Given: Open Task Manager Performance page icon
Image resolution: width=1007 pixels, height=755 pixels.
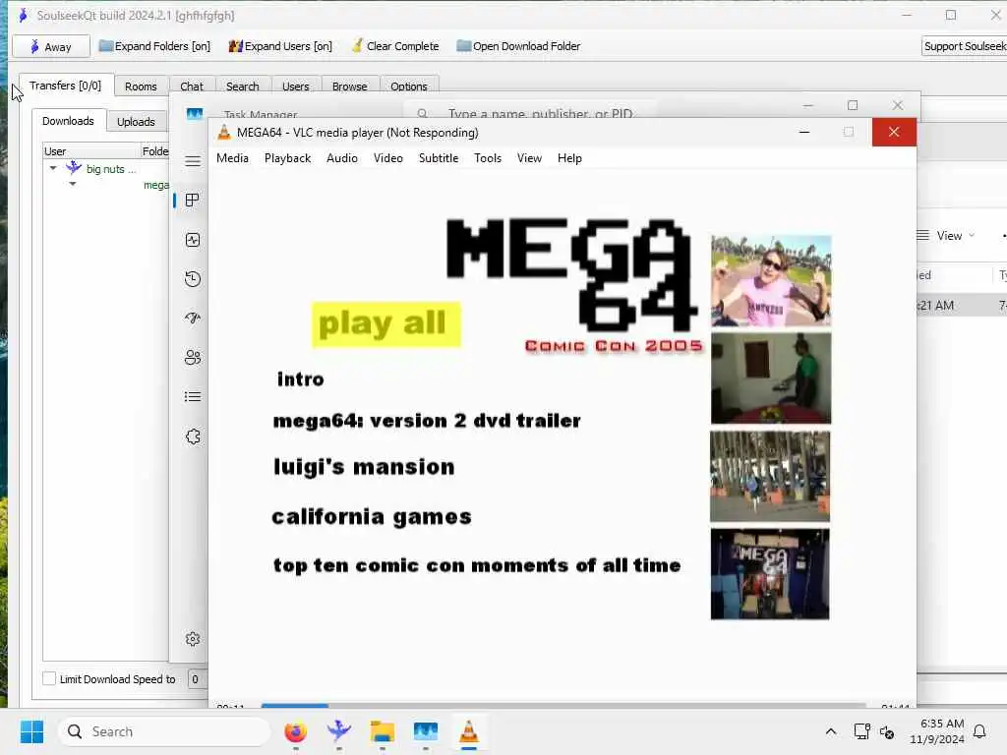Looking at the screenshot, I should tap(193, 240).
